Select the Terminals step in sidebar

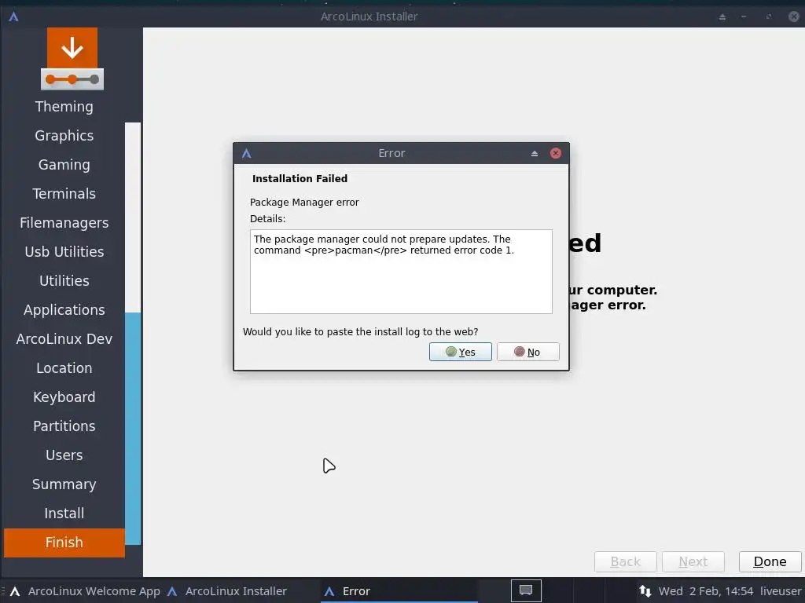pyautogui.click(x=64, y=193)
